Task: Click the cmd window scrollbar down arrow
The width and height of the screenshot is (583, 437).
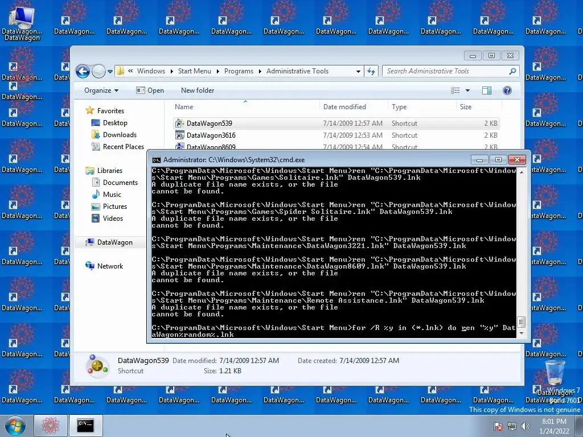Action: (522, 333)
